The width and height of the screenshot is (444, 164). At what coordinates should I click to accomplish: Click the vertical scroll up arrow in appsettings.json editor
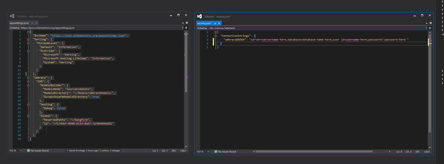pyautogui.click(x=186, y=32)
